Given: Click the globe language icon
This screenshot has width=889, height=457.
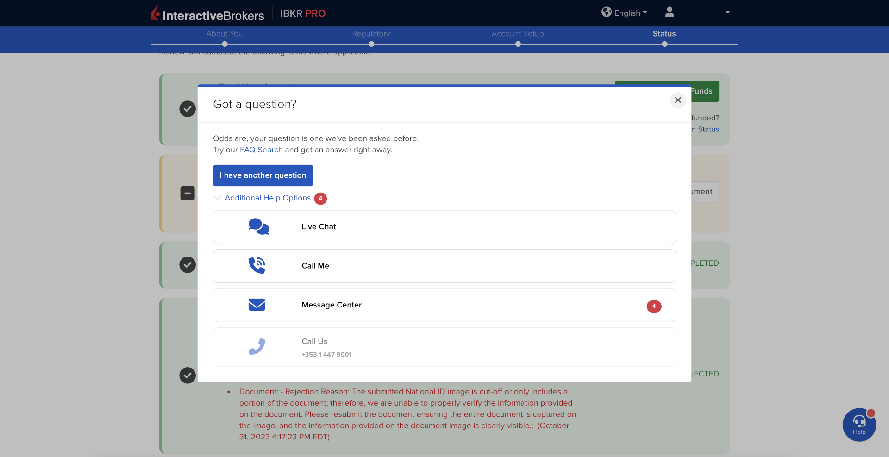Looking at the screenshot, I should [606, 13].
